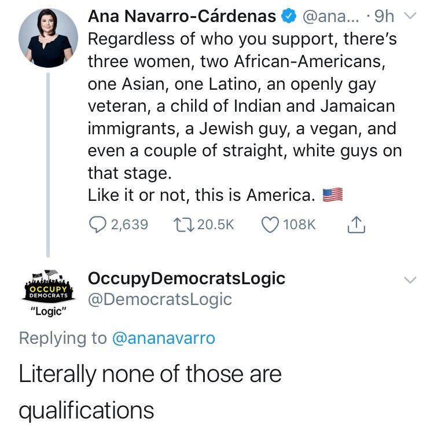This screenshot has width=434, height=448.
Task: Expand the top tweet options chevron
Action: coord(410,16)
